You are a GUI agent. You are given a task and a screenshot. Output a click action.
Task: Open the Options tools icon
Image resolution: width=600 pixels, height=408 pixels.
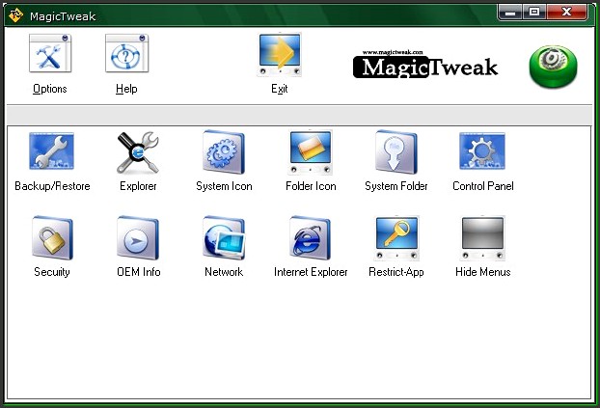pos(50,53)
